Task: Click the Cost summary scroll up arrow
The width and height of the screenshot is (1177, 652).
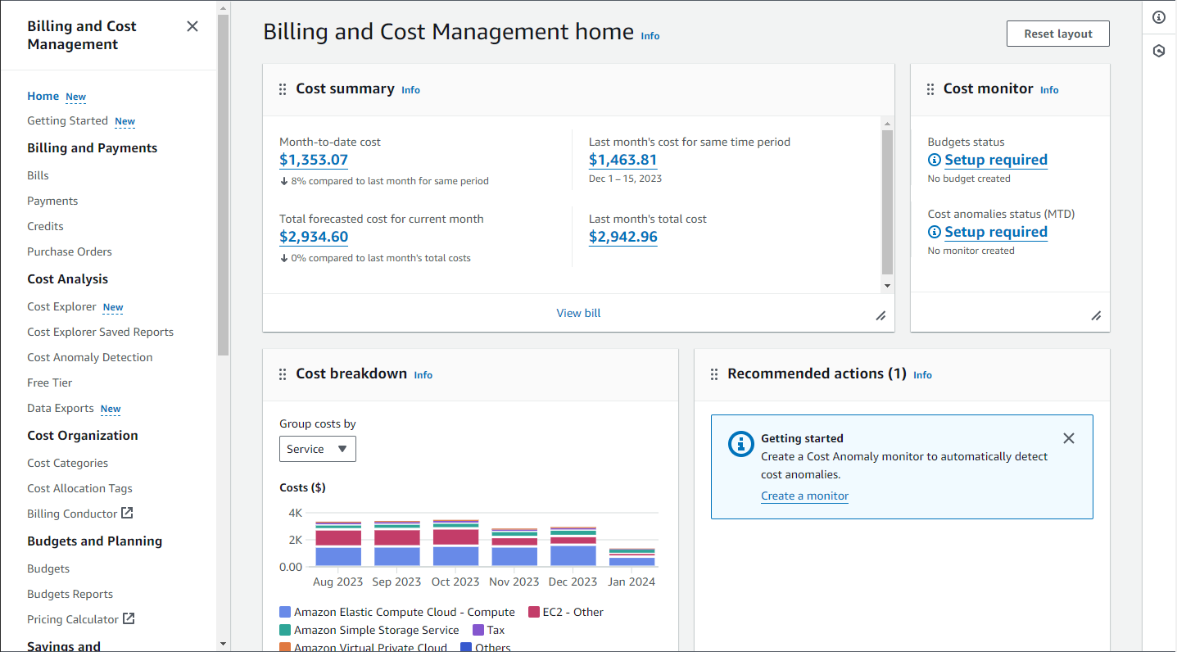Action: click(887, 123)
